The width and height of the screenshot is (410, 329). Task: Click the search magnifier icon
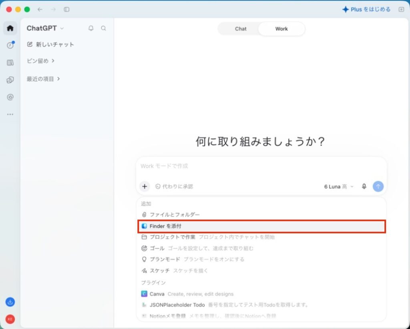point(104,28)
